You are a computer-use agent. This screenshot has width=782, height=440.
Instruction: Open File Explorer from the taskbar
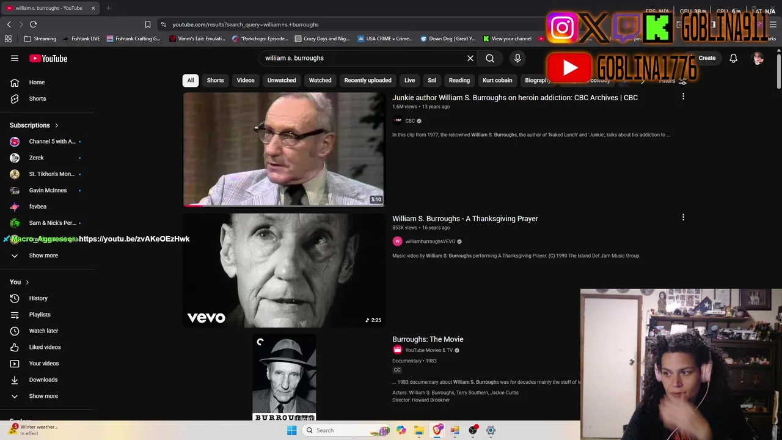pyautogui.click(x=418, y=430)
